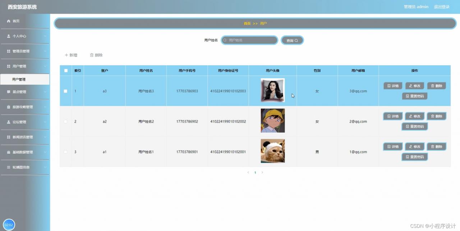The height and width of the screenshot is (231, 460).
Task: Toggle the select-all checkbox in the table header
Action: (x=66, y=71)
